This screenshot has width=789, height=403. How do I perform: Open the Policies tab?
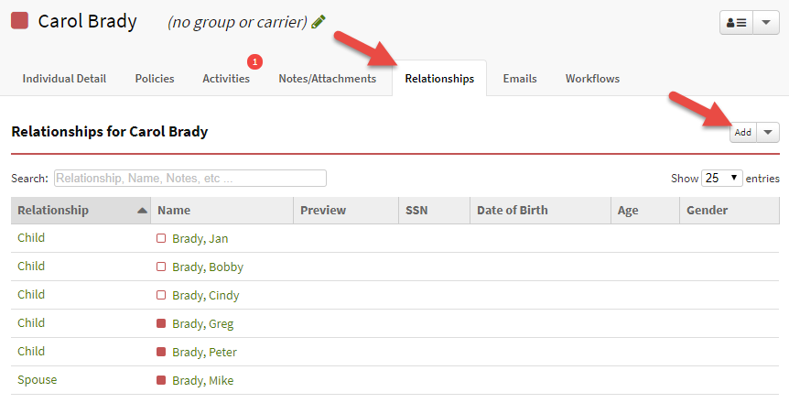pos(155,79)
